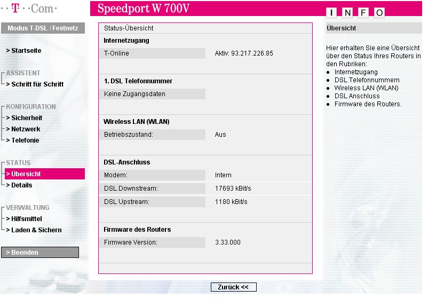Click the 'I' info letter box
The width and height of the screenshot is (436, 306).
point(331,12)
